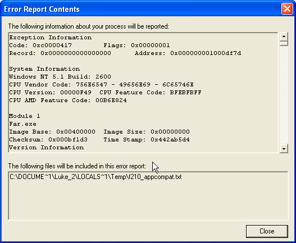Click the System Information heading

44,69
